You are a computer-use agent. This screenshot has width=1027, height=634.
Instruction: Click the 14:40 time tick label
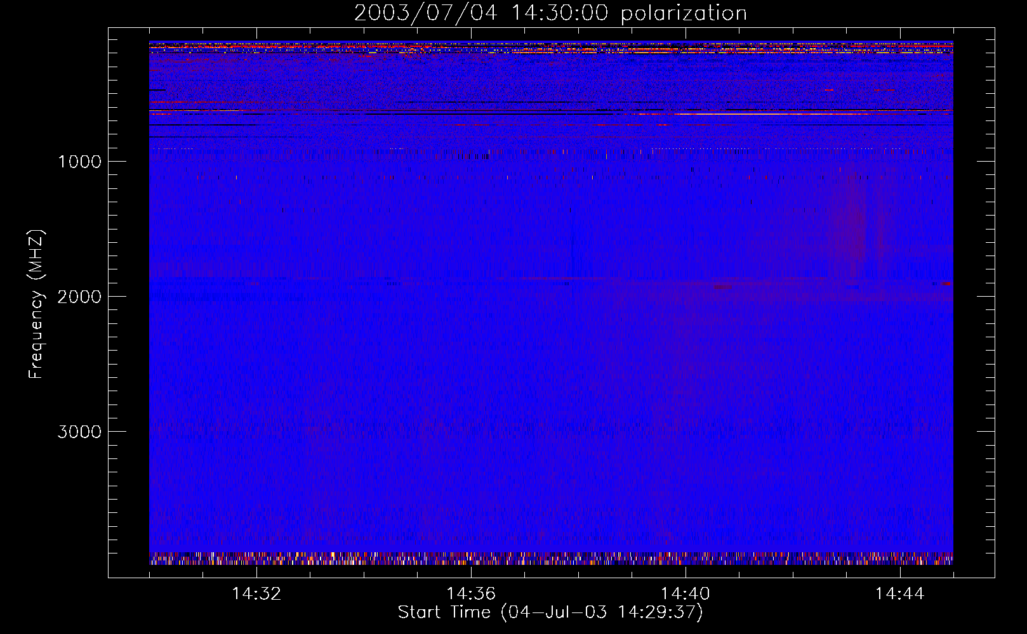(x=686, y=593)
